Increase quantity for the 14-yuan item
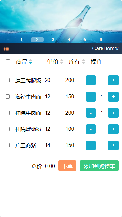Image resolution: width=122 pixels, height=217 pixels. click(x=113, y=145)
